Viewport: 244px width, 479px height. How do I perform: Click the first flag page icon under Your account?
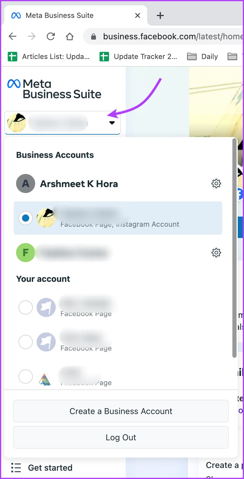[x=46, y=307]
